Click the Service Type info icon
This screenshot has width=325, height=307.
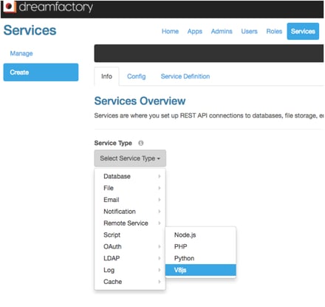[x=140, y=143]
